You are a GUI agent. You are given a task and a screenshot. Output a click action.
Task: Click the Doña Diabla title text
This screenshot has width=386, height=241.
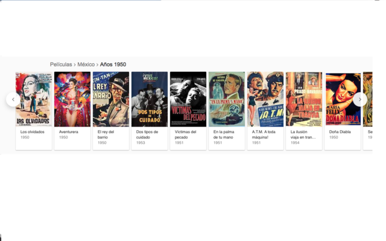click(x=340, y=132)
